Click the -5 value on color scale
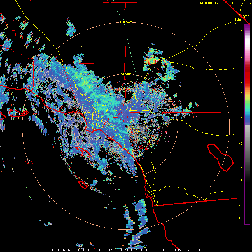 [241, 181]
